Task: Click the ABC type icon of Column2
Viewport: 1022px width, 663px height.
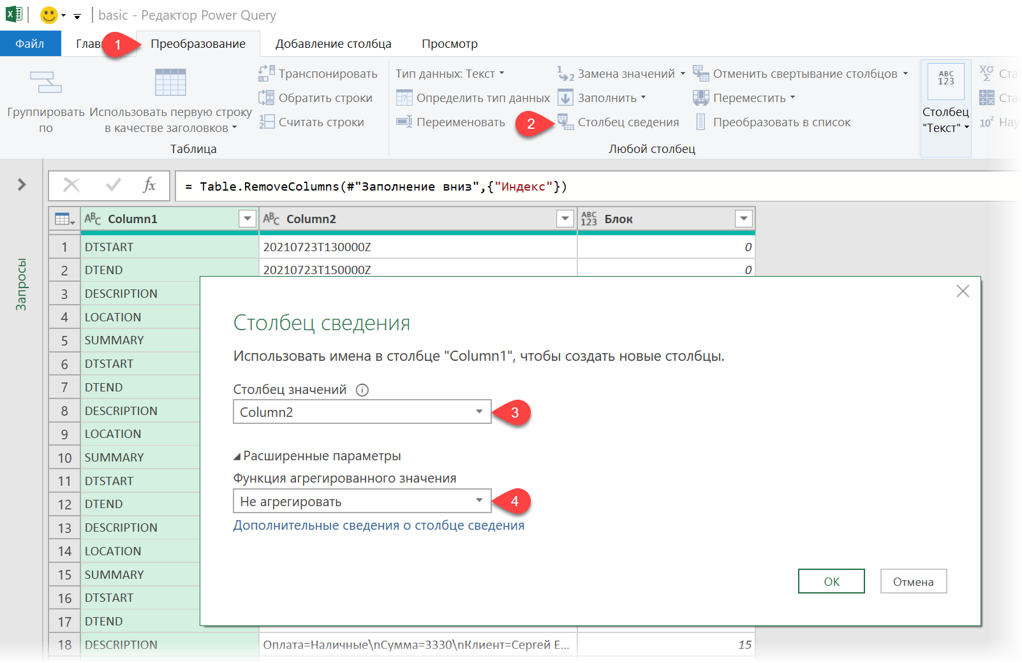Action: 271,219
